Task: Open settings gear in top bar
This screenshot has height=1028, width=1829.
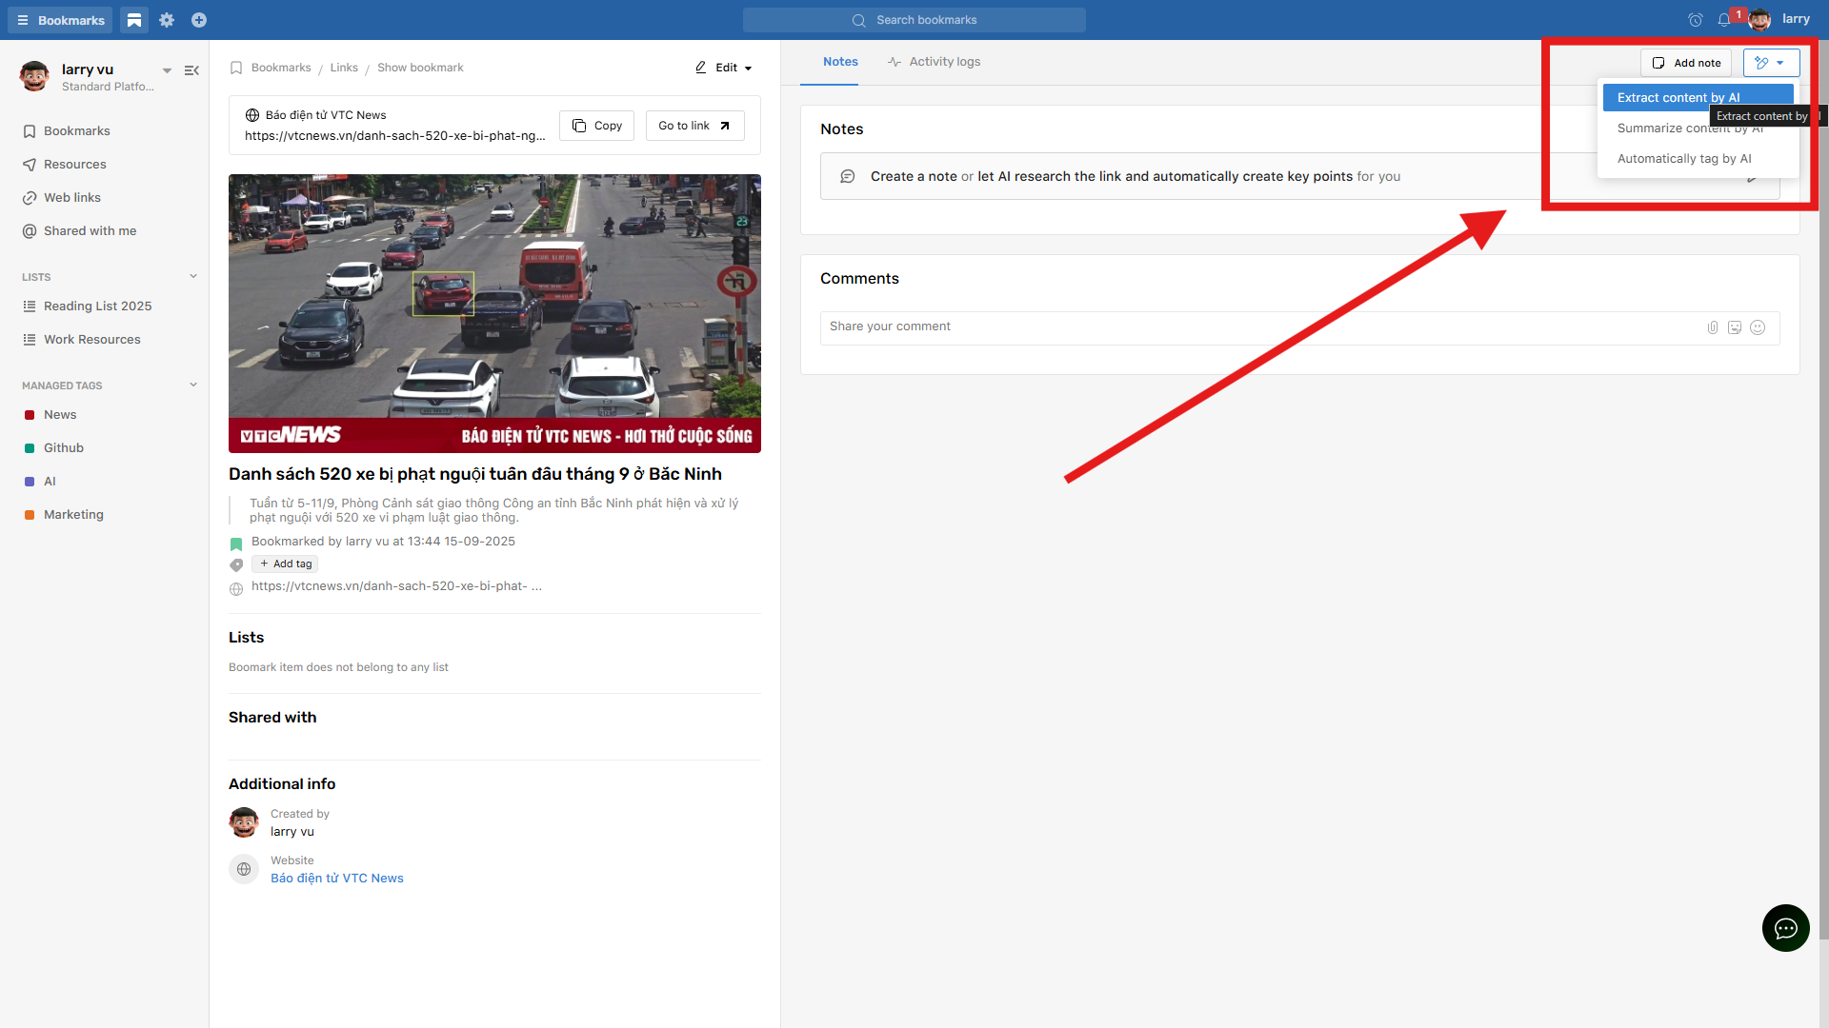Action: click(x=167, y=20)
